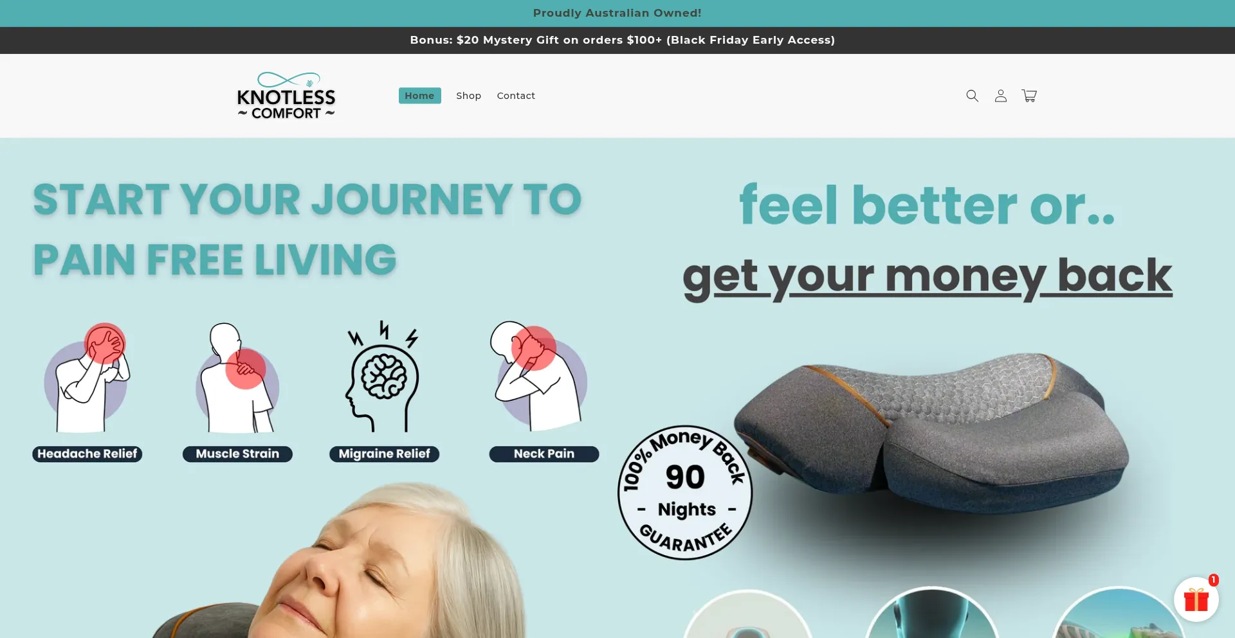Click the migraine brain illustration
This screenshot has height=638, width=1235.
click(383, 376)
